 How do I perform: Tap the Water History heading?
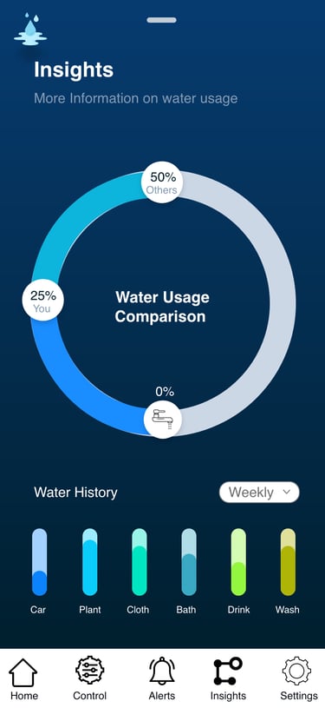click(75, 493)
